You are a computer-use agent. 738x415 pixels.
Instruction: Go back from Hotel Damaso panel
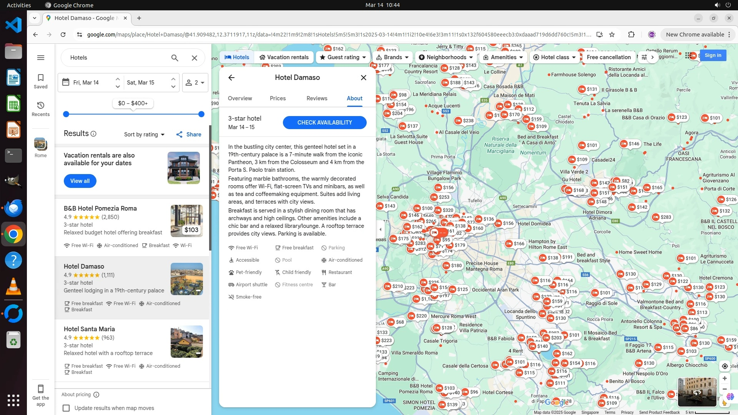point(231,78)
